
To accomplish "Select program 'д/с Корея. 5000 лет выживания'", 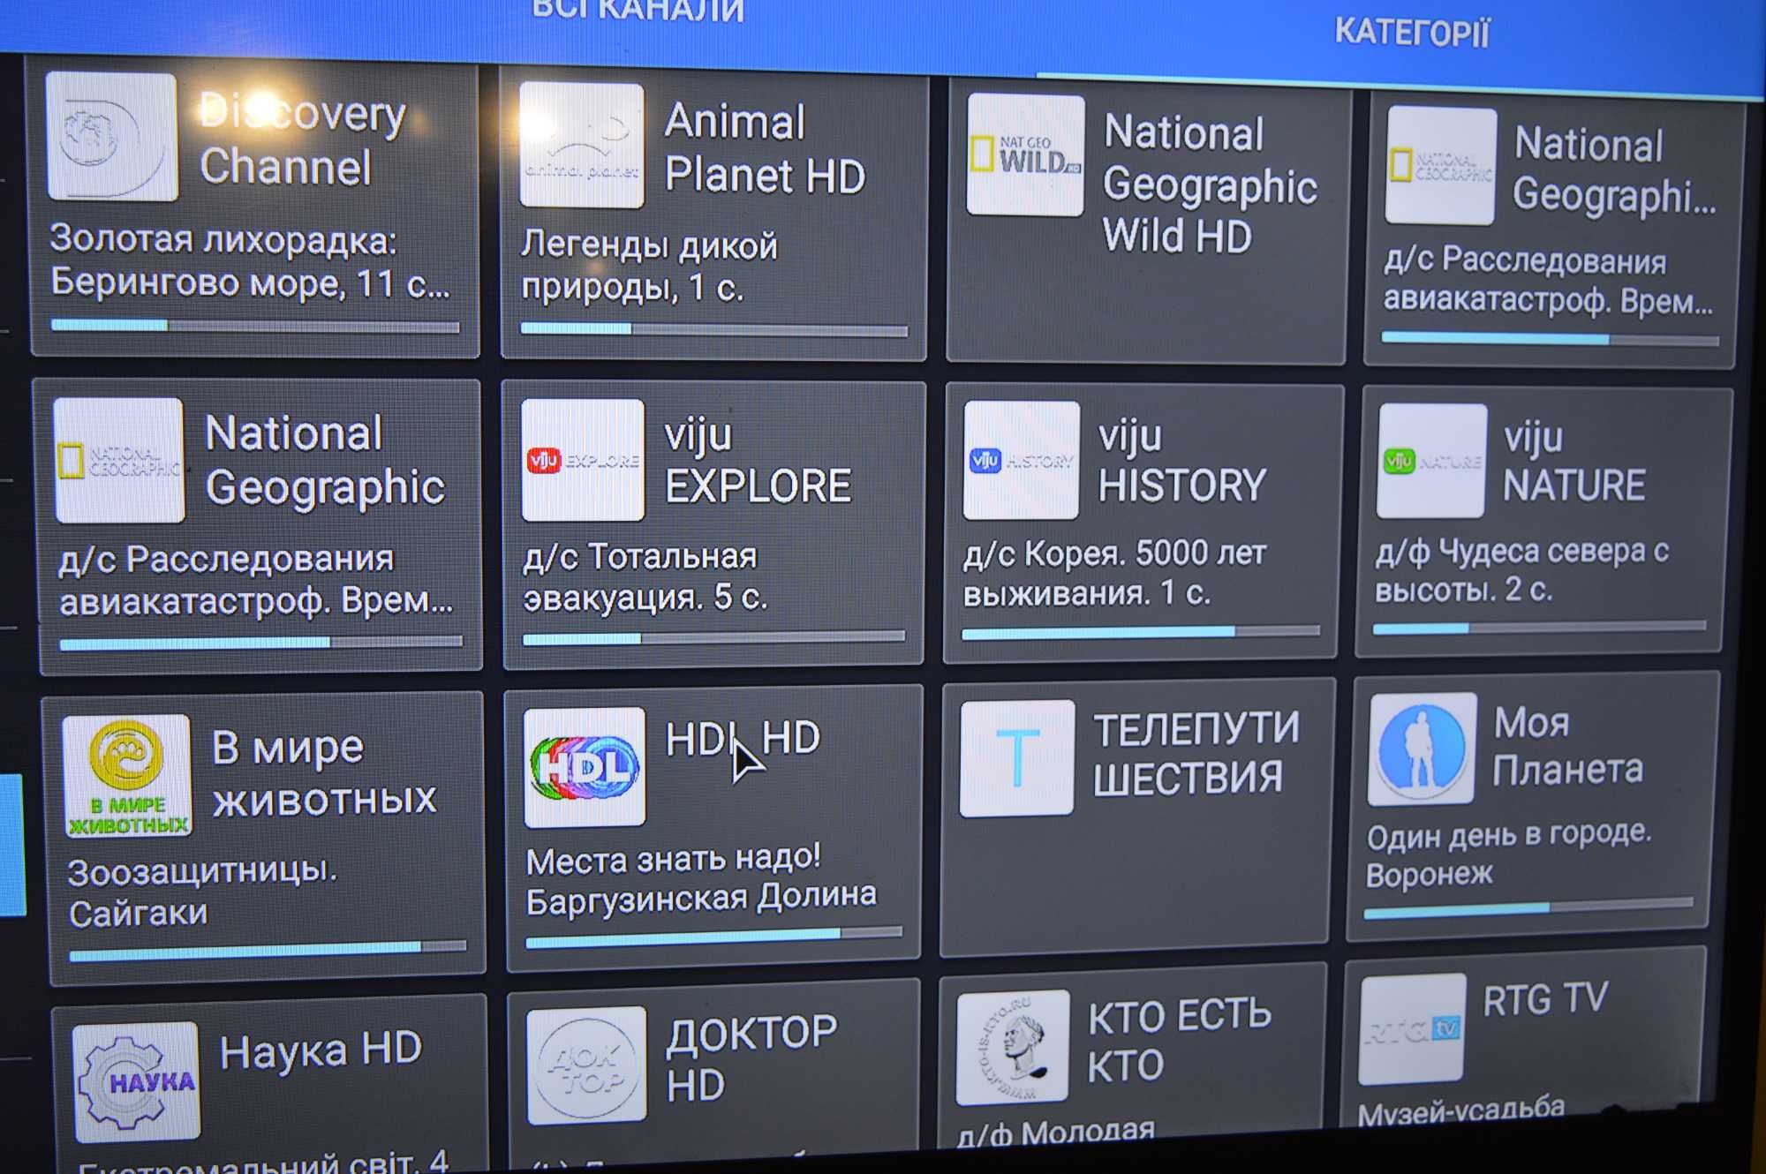I will 1114,573.
